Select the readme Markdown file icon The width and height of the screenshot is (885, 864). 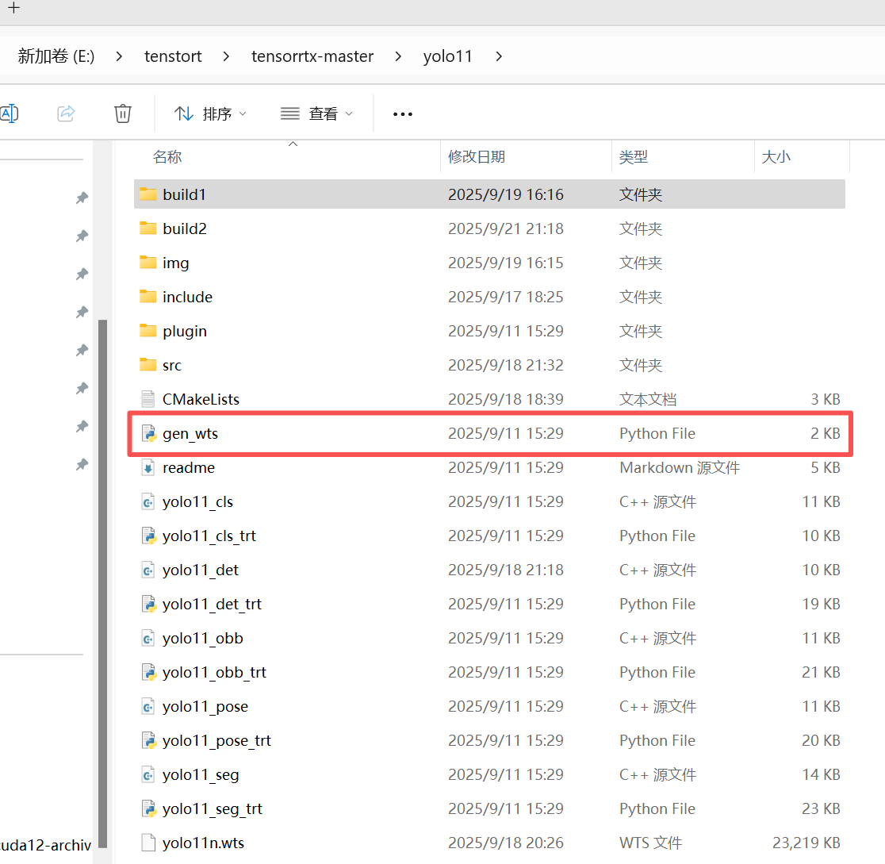click(147, 467)
